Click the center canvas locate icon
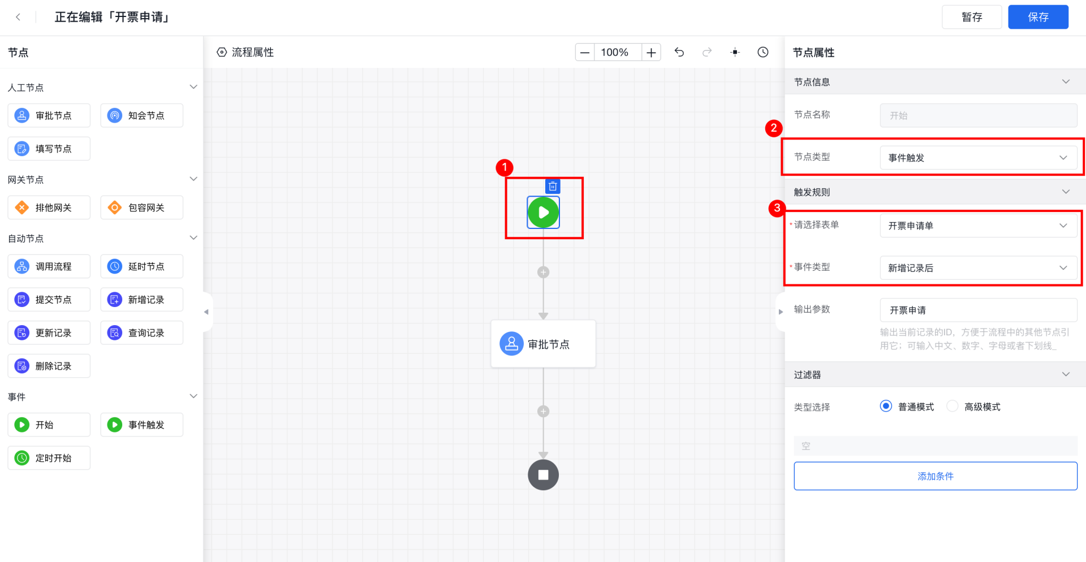This screenshot has width=1086, height=562. (735, 52)
